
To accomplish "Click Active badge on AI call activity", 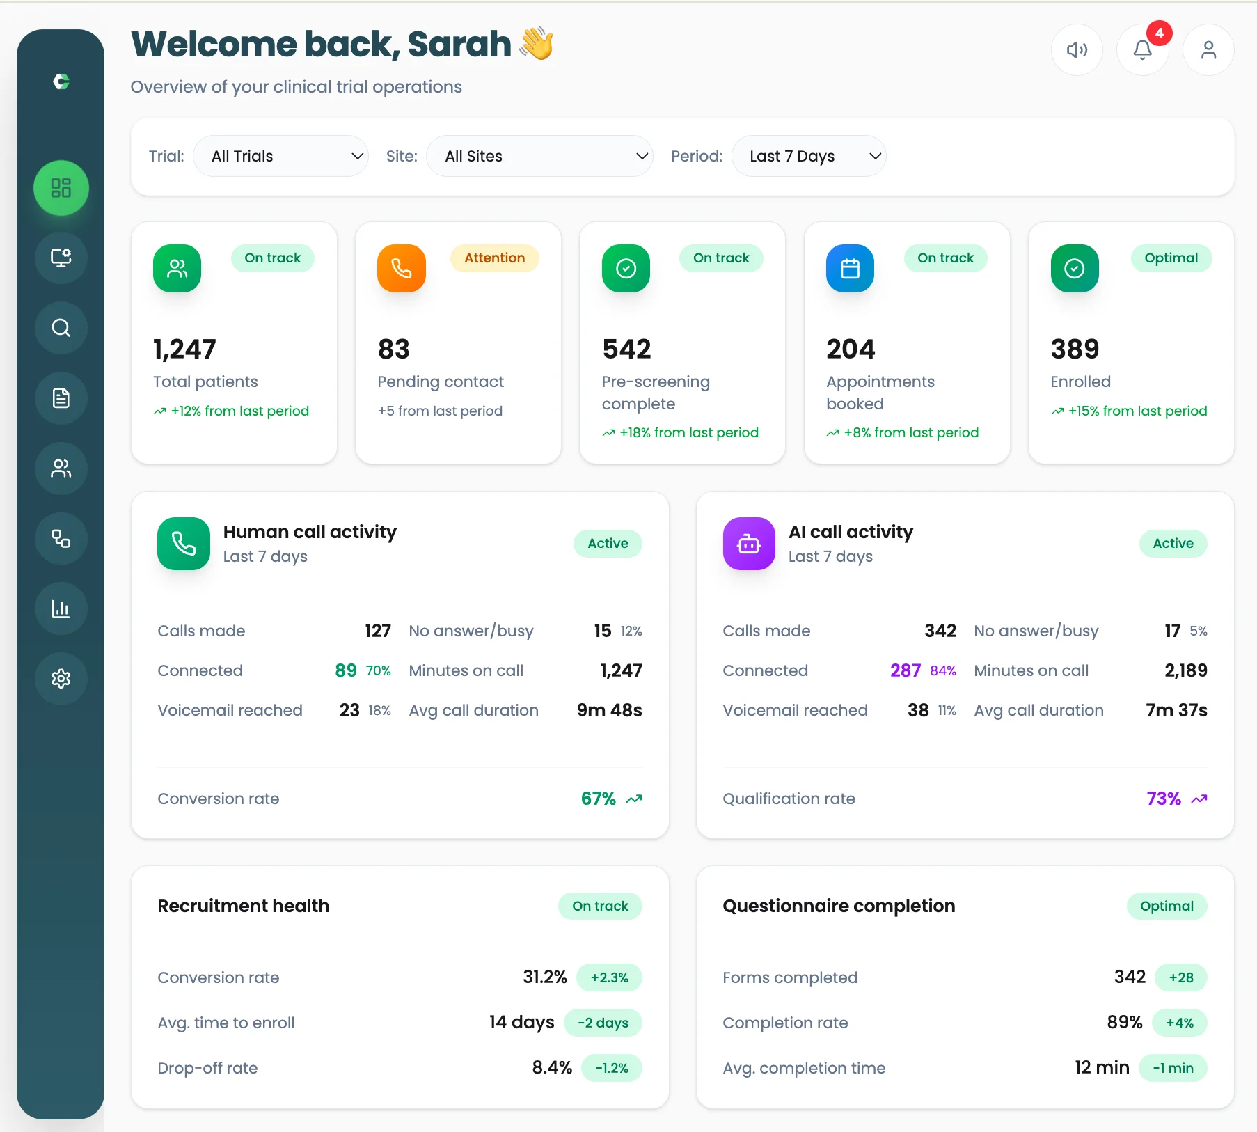I will coord(1173,544).
